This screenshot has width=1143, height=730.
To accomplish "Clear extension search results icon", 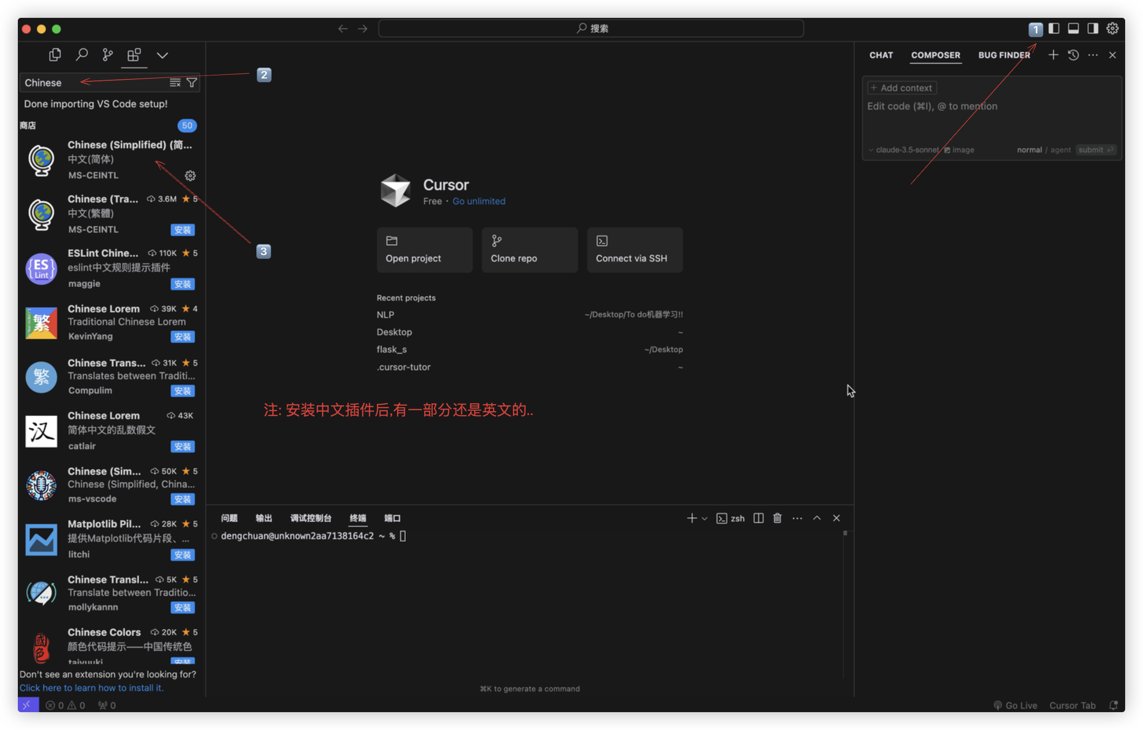I will click(x=175, y=82).
